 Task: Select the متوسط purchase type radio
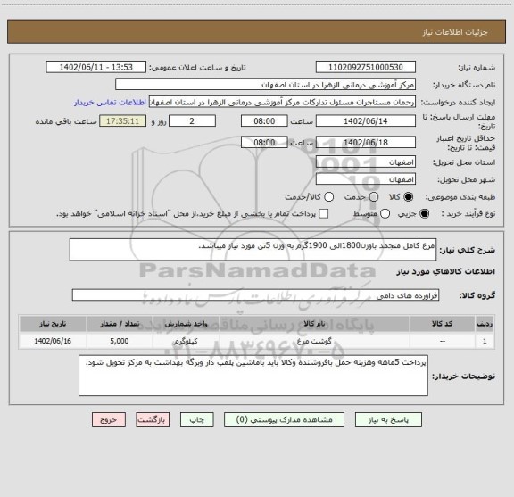click(x=385, y=214)
